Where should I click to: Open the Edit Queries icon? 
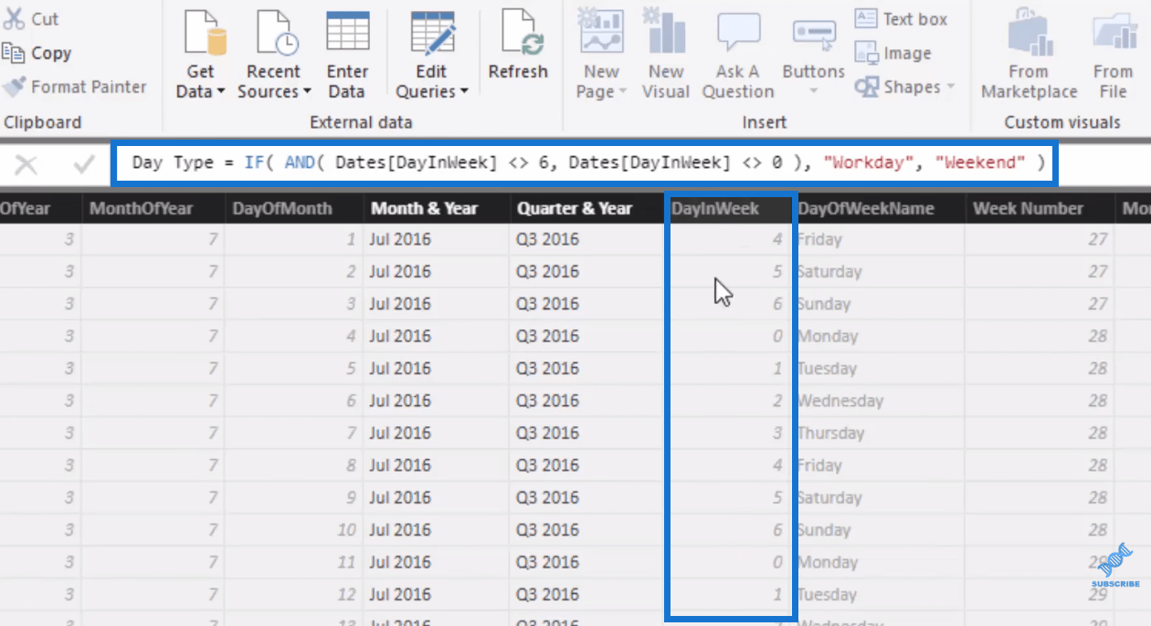[x=433, y=33]
